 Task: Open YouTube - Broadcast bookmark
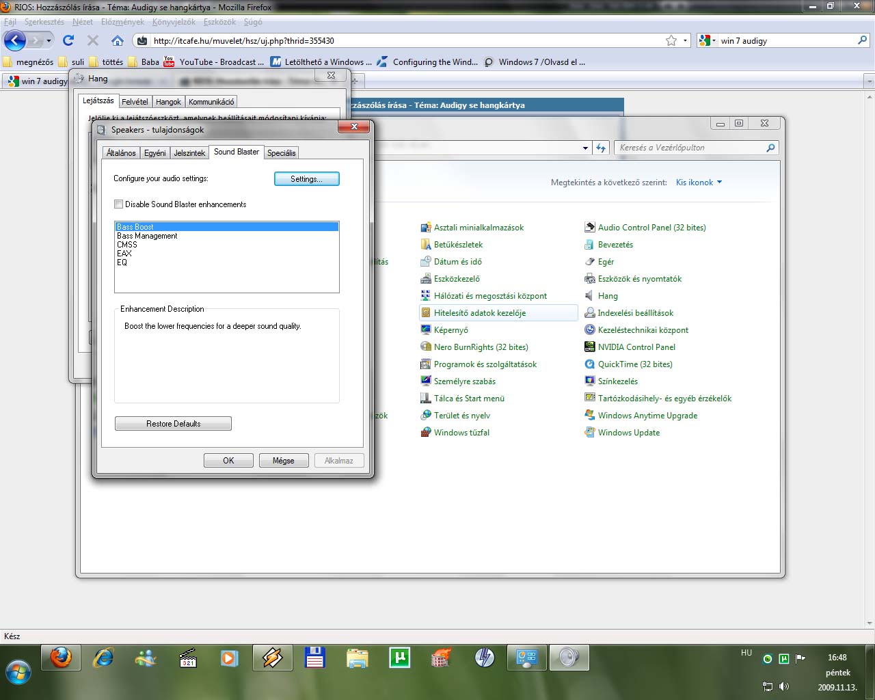pyautogui.click(x=214, y=62)
